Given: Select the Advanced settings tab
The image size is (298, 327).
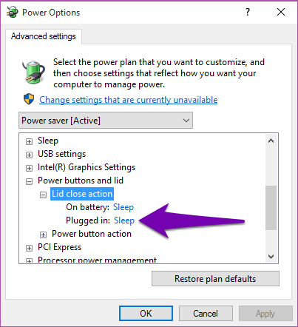Looking at the screenshot, I should (44, 36).
